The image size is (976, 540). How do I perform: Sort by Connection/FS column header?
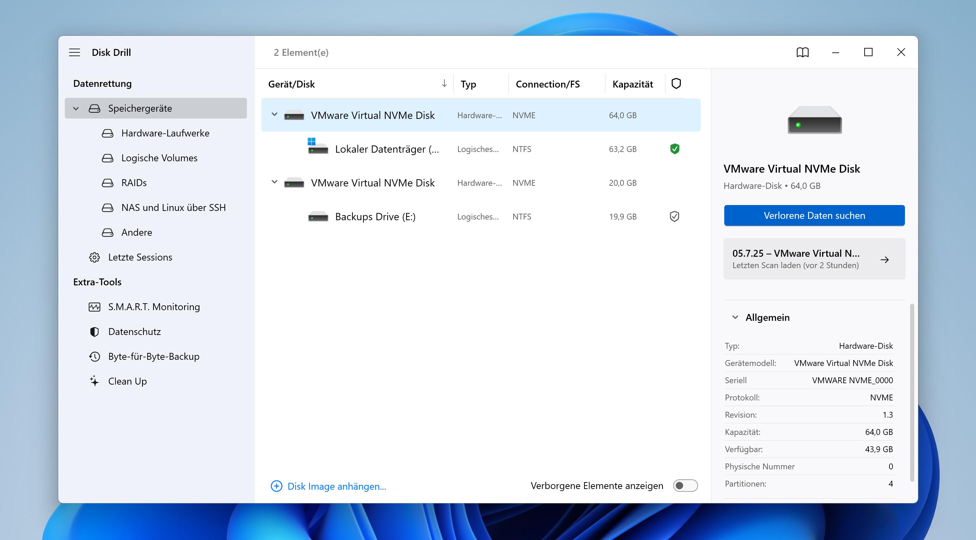pos(547,84)
